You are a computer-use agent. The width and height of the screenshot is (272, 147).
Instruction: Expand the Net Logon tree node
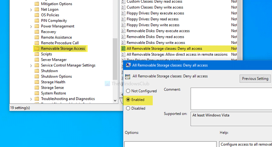[x=31, y=10]
